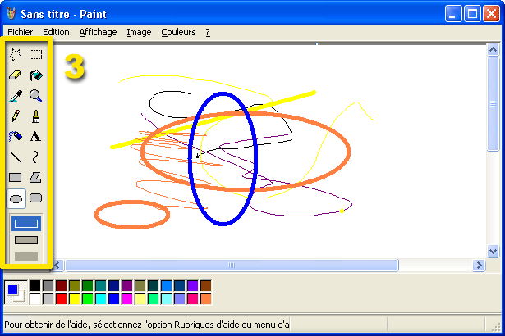
Task: Pick the white color swatch
Action: [34, 298]
